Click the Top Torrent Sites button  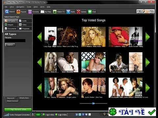[x=18, y=109]
